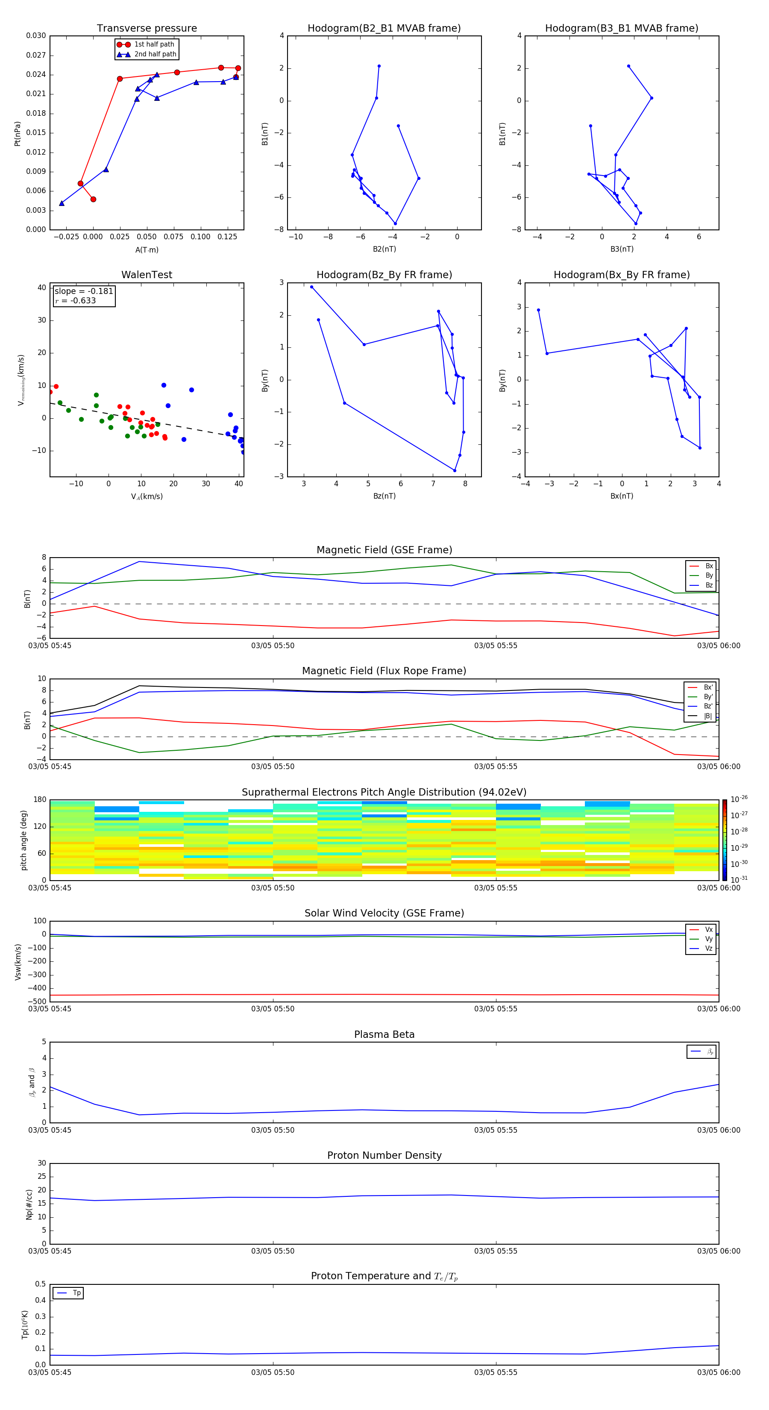769x1410 pixels.
Task: Select "|B|" in the Flux Rope legend
Action: [x=701, y=716]
